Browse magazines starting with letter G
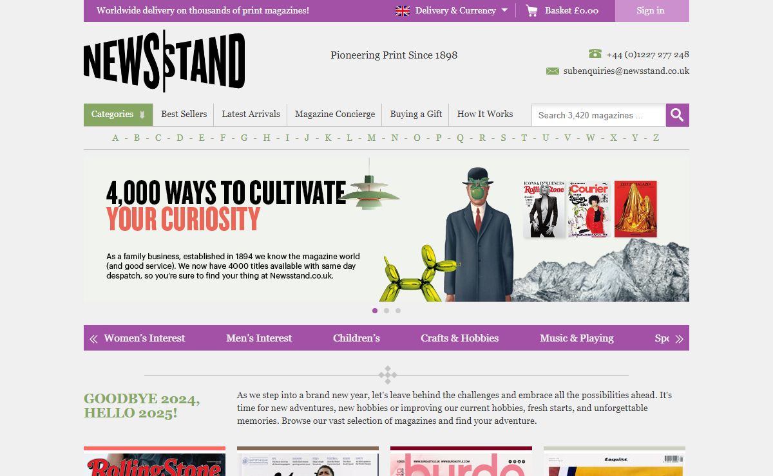Viewport: 773px width, 476px height. click(244, 138)
